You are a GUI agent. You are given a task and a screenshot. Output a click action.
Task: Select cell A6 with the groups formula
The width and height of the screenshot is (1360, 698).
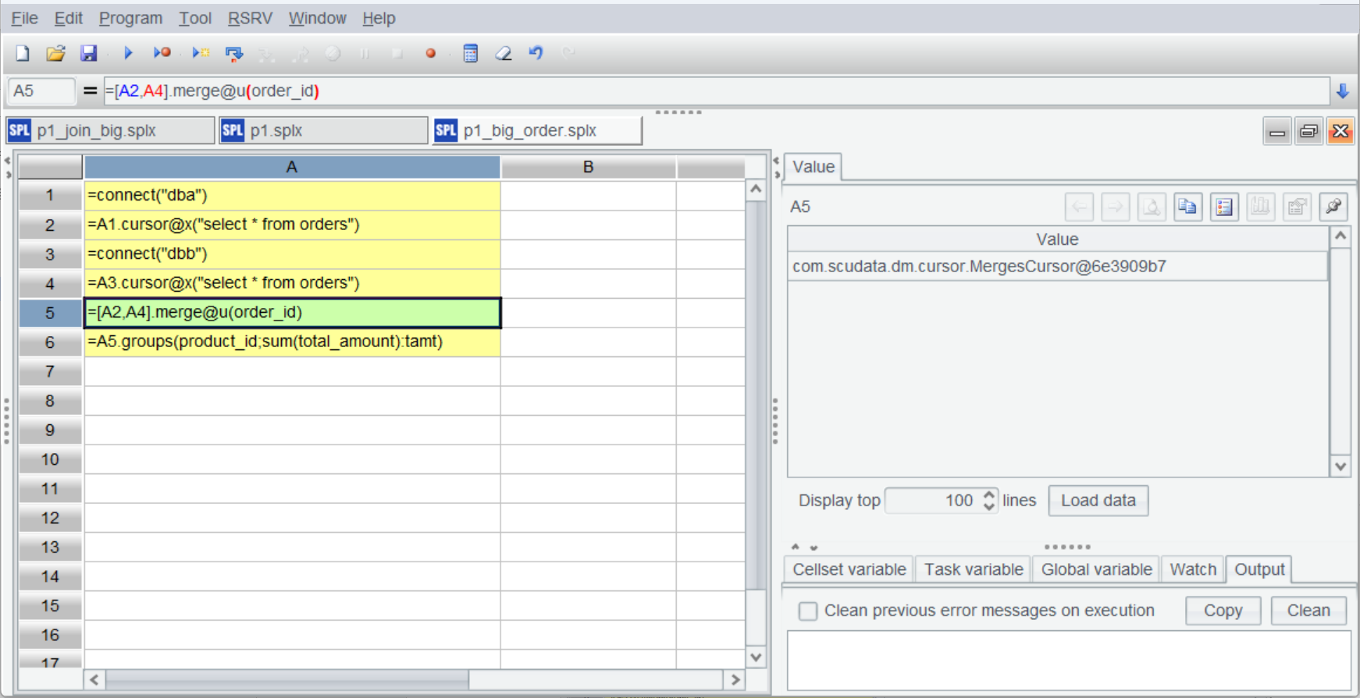coord(291,342)
